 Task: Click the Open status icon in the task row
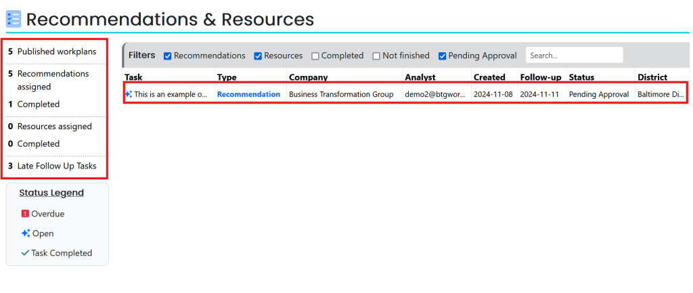129,95
